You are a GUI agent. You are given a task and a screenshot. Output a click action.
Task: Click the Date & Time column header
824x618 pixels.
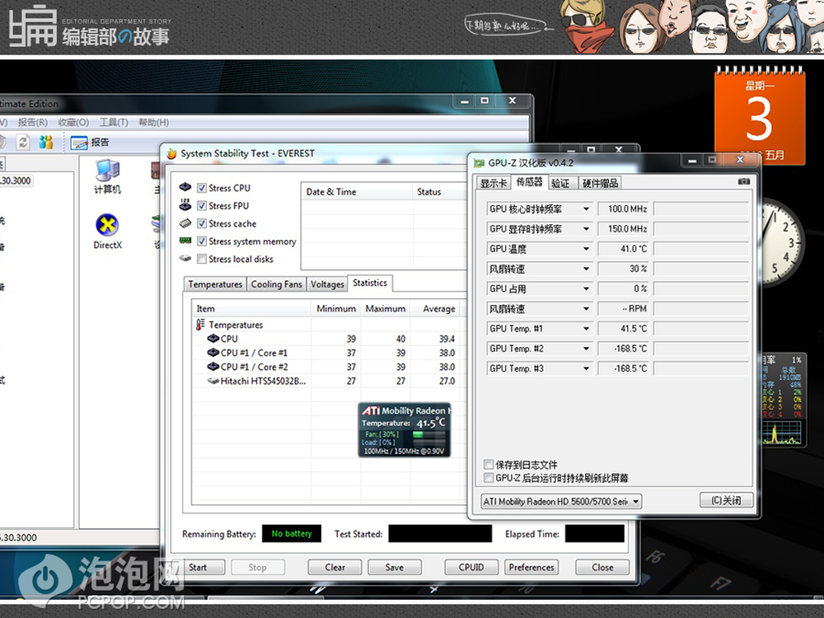tap(356, 192)
